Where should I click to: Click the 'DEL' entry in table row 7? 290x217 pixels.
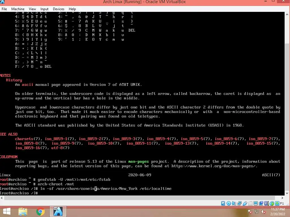pyautogui.click(x=132, y=30)
